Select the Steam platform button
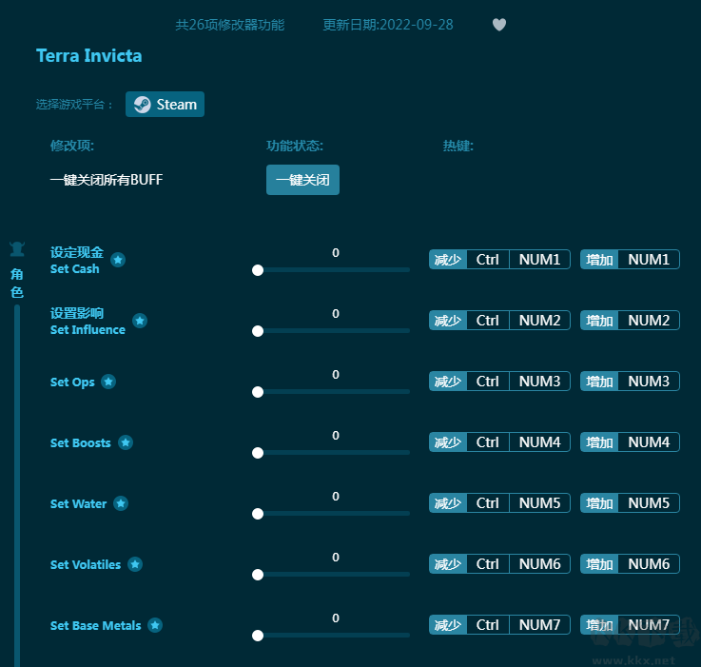Screen dimensions: 701x667 click(166, 105)
